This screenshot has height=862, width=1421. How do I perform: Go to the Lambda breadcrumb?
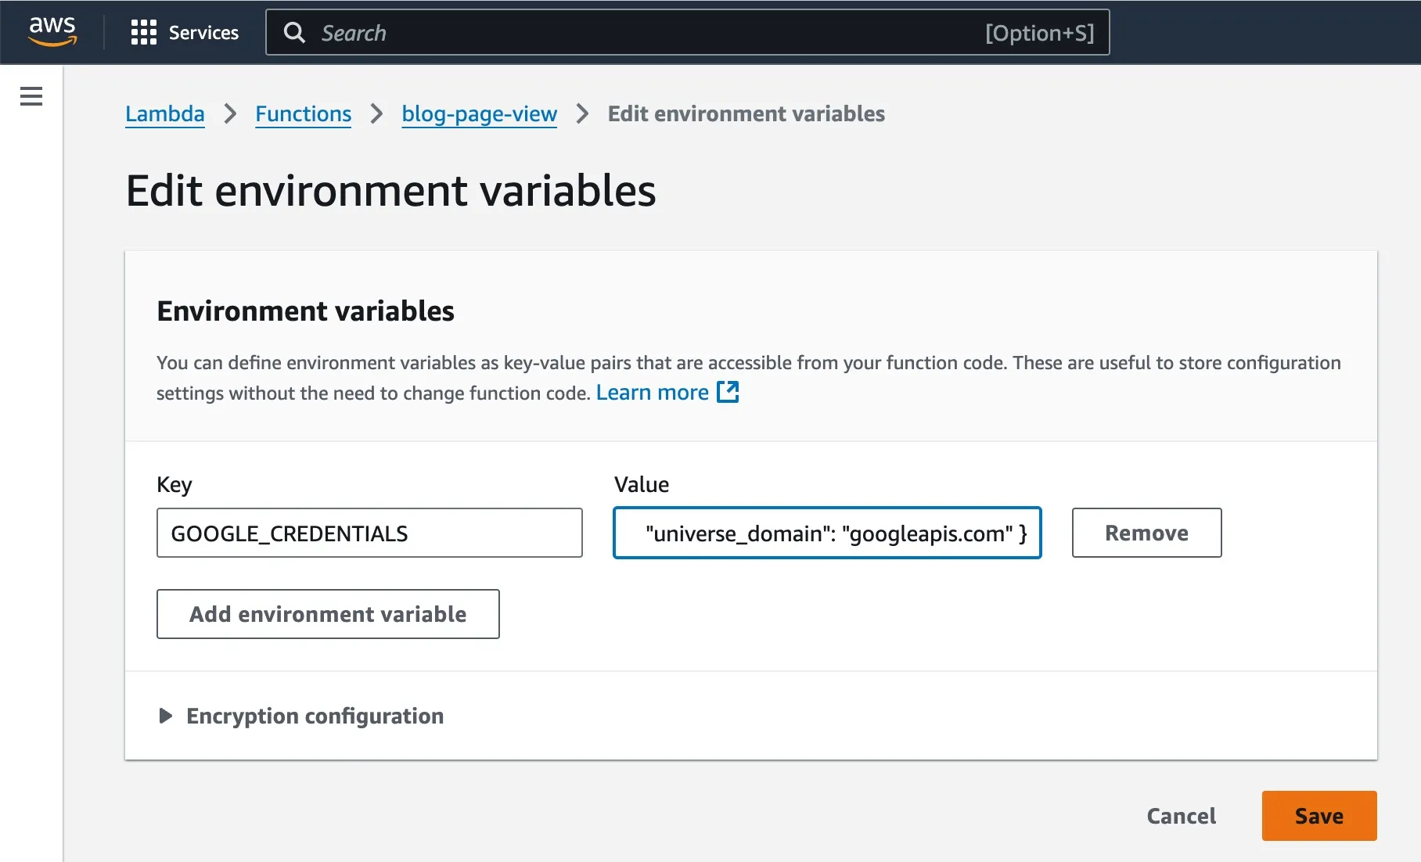[164, 114]
